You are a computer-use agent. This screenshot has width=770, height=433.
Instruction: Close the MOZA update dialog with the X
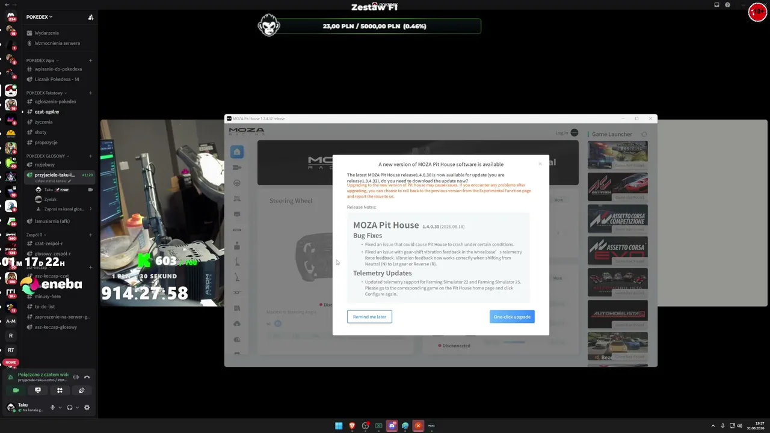click(540, 164)
